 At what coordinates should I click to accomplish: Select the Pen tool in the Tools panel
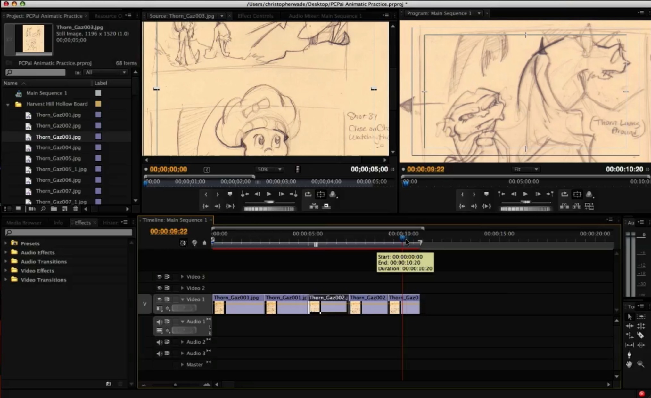[x=630, y=354]
